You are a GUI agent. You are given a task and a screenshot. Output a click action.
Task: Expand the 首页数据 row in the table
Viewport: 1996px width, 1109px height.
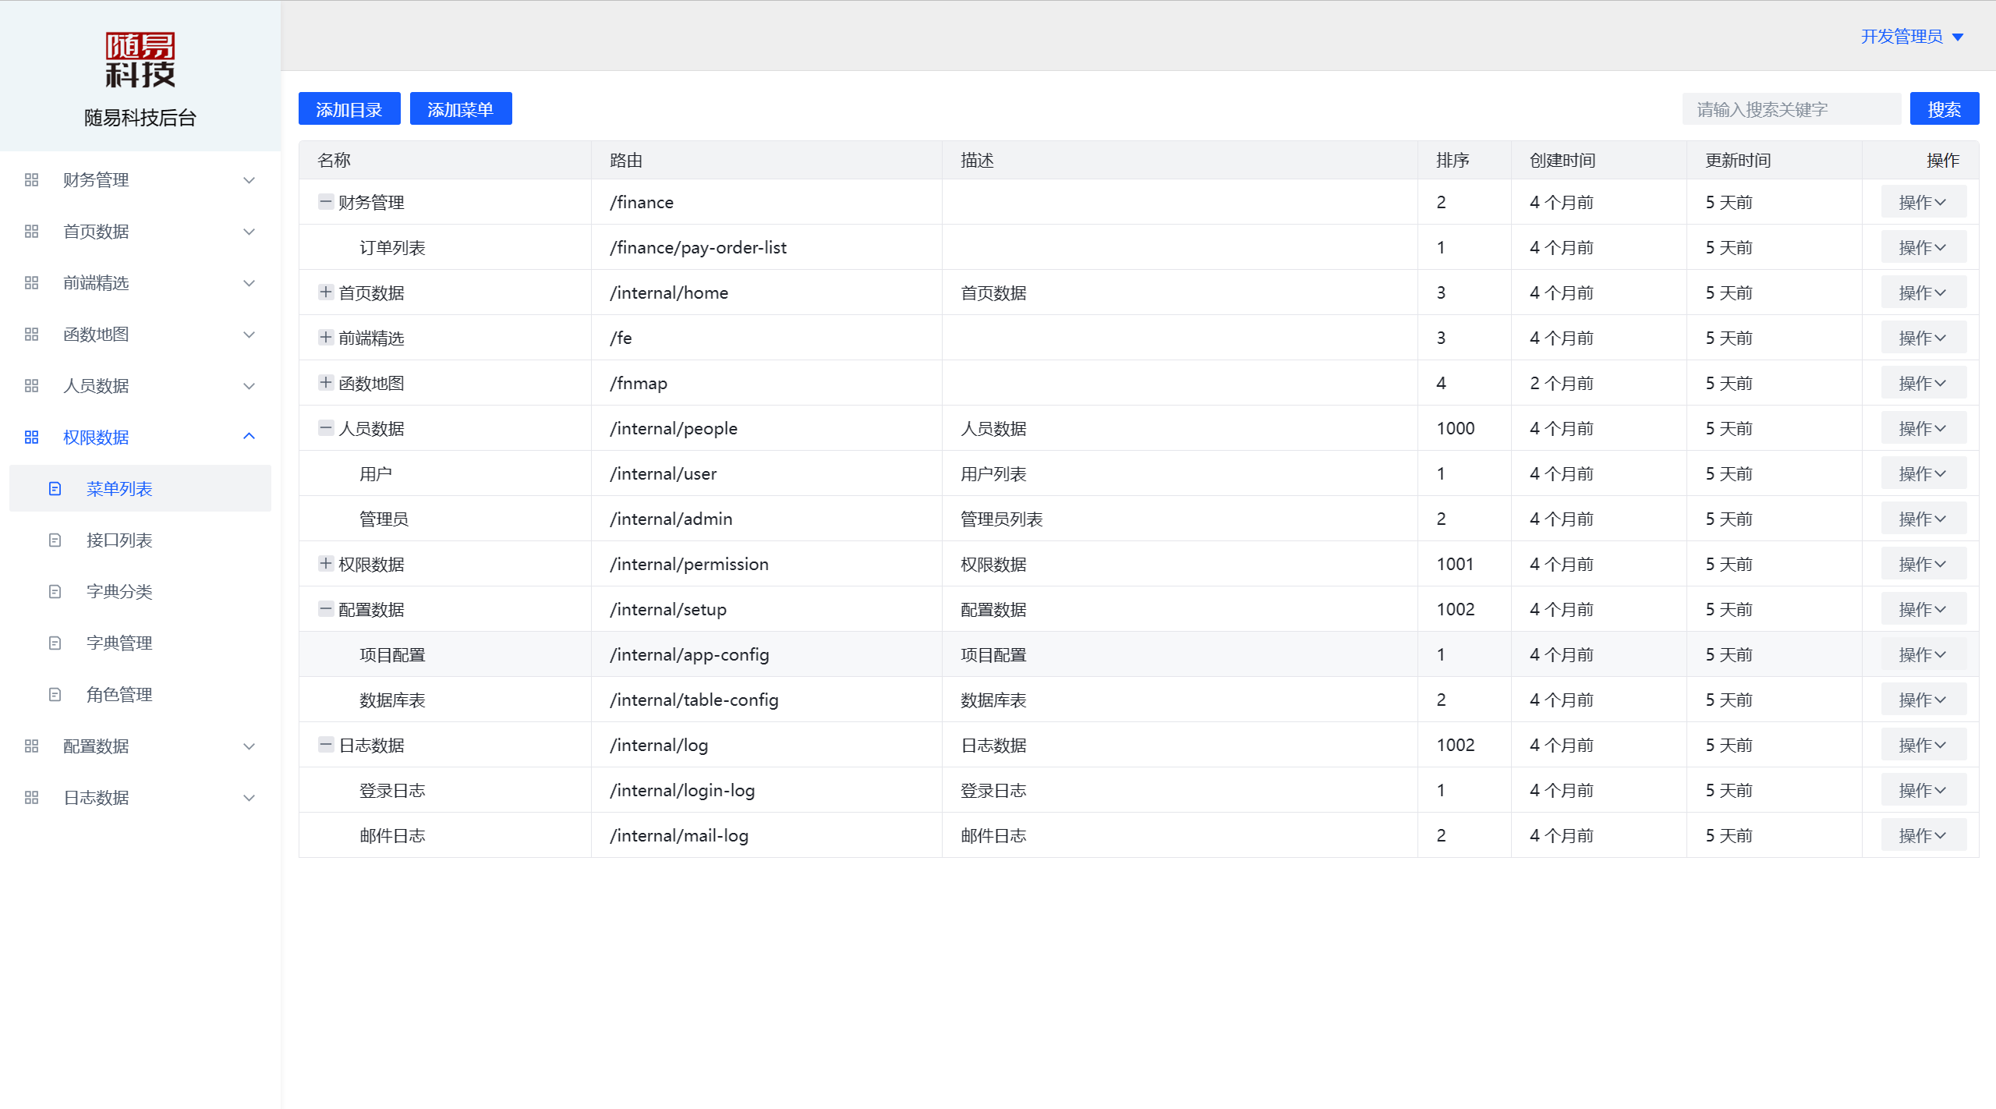pos(326,292)
